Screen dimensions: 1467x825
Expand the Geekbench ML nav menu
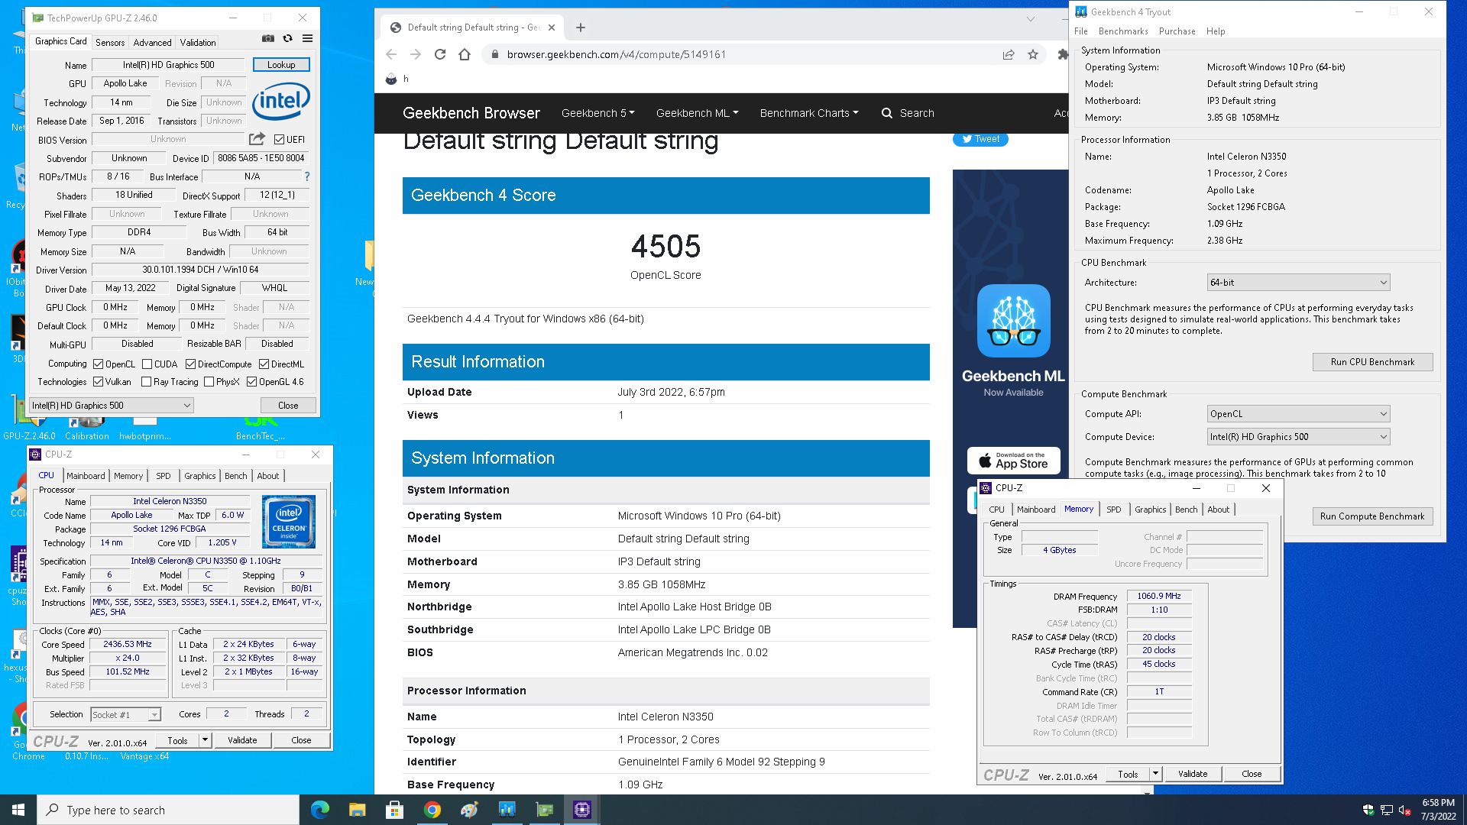(697, 113)
